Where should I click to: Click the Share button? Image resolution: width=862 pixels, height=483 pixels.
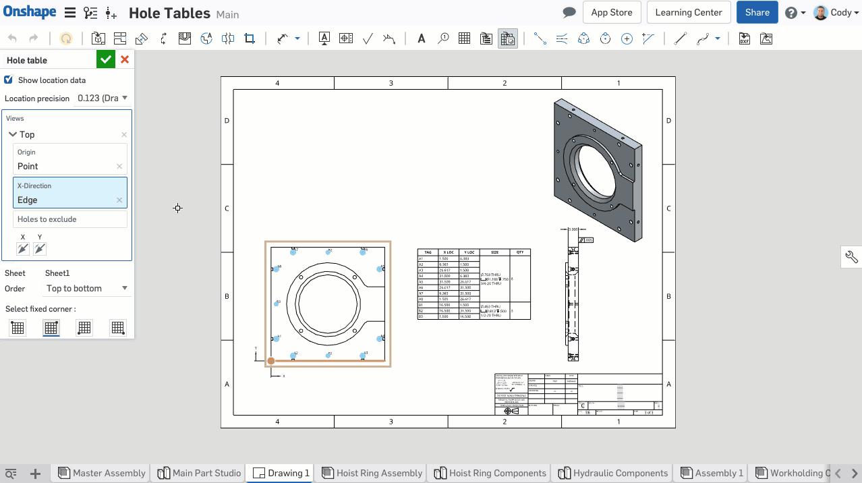tap(756, 12)
